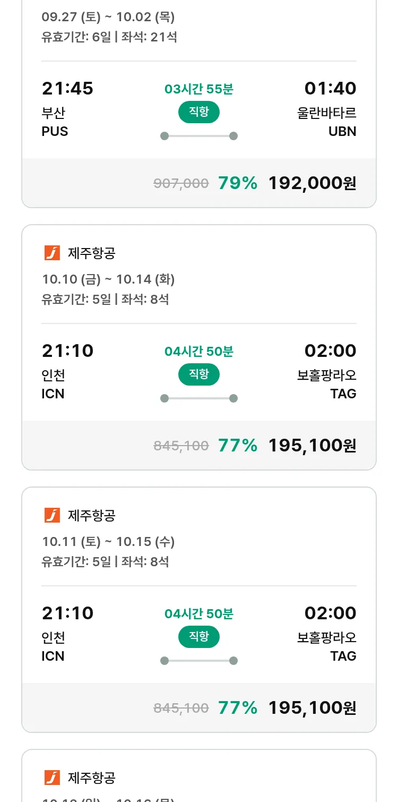
Task: Click Jeju Air logo on 10.10 flight card
Action: (x=52, y=253)
